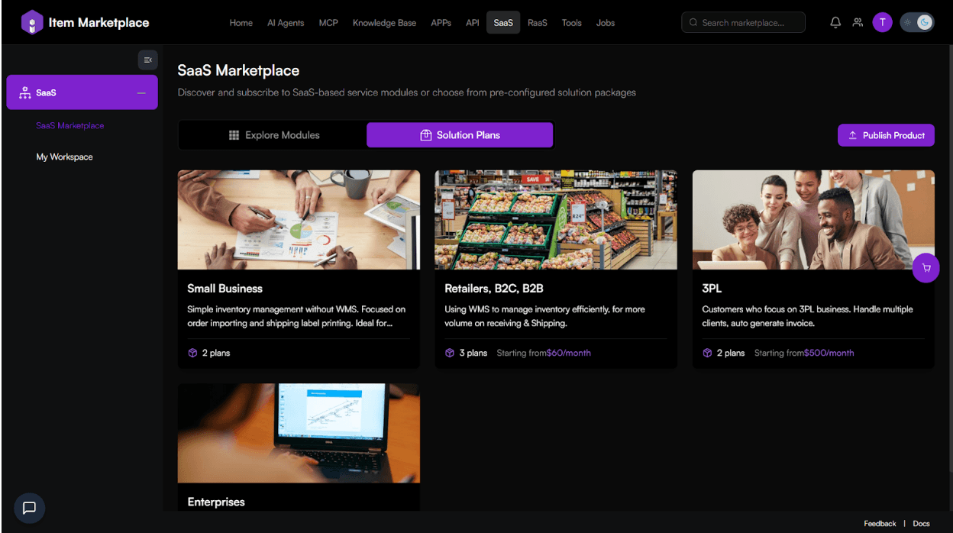Open the chat bubble in bottom-left

coord(29,508)
